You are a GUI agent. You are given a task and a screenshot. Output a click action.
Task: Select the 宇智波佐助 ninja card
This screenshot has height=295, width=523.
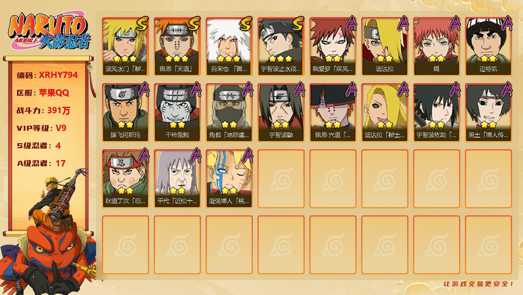(x=436, y=113)
